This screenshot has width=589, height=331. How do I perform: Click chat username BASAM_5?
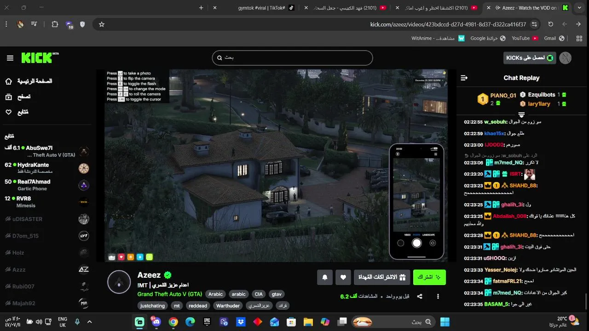pyautogui.click(x=497, y=304)
